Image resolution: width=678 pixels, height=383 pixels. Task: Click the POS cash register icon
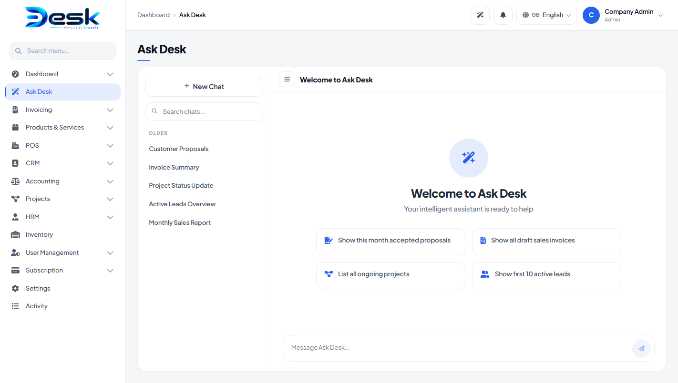[x=15, y=145]
